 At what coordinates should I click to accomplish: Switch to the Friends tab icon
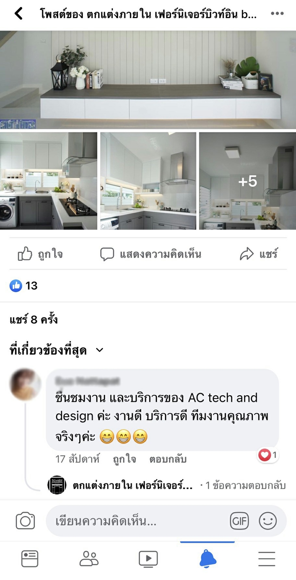[x=89, y=559]
